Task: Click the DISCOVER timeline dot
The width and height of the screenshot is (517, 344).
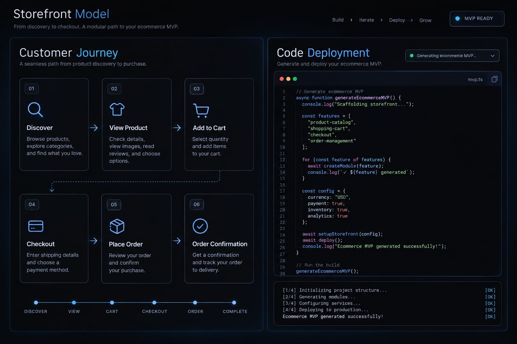Action: tap(36, 303)
